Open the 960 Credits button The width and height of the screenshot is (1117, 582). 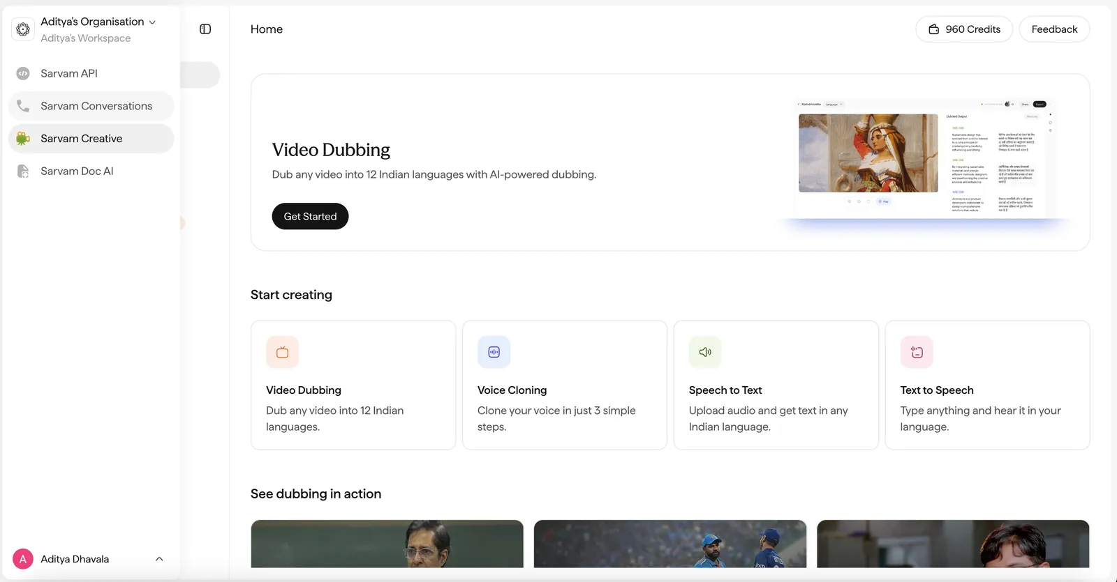964,29
